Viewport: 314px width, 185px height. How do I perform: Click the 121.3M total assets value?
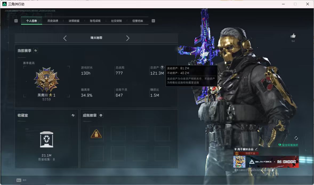click(157, 73)
